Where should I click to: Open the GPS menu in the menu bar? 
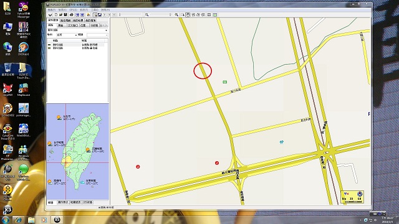(73, 10)
